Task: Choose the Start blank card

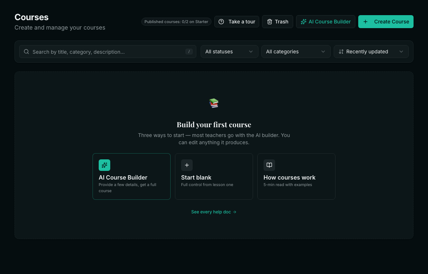Action: pos(214,177)
